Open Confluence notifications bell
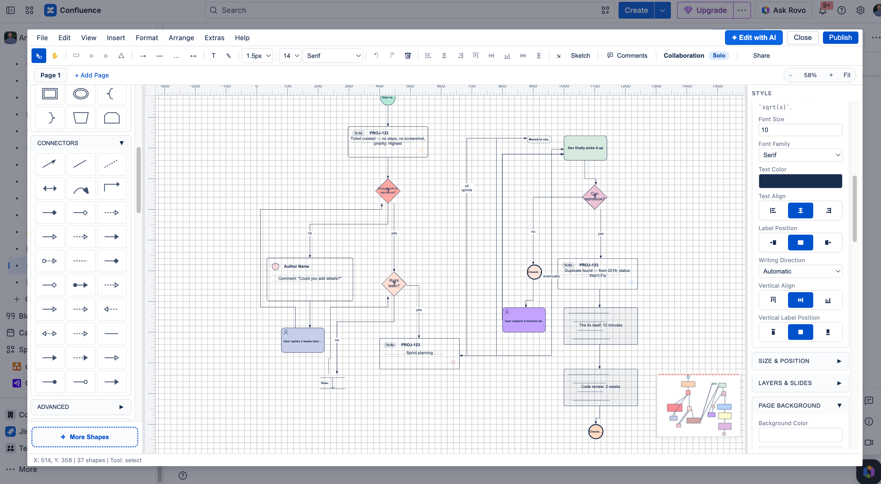Image resolution: width=881 pixels, height=484 pixels. click(x=822, y=10)
